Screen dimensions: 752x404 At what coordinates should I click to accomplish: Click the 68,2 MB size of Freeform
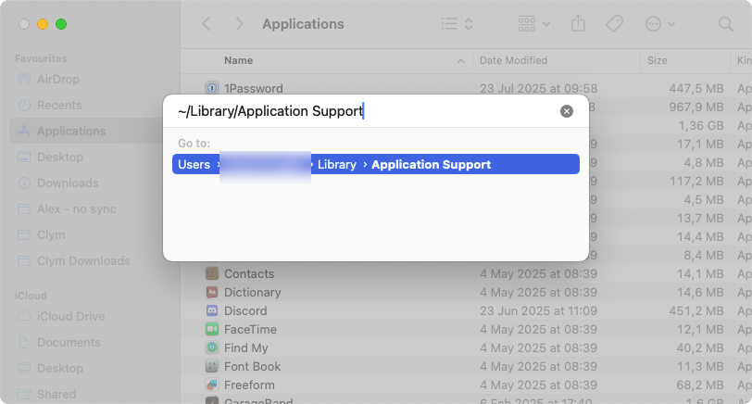(700, 385)
